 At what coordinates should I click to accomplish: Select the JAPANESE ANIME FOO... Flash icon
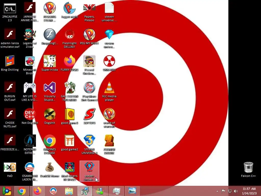[30, 12]
